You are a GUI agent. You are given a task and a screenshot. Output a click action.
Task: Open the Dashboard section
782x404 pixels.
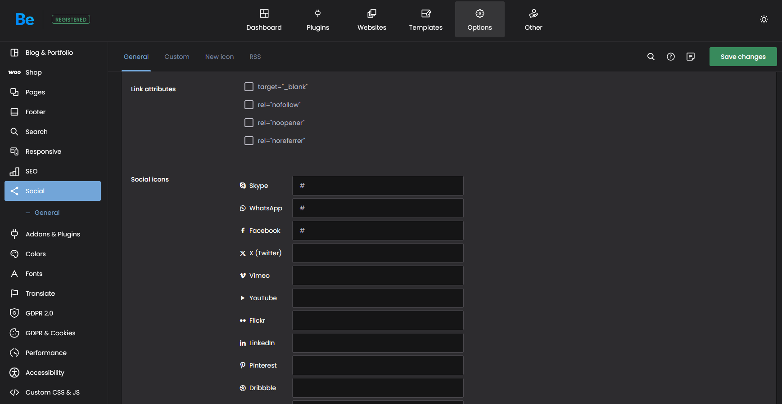click(264, 20)
